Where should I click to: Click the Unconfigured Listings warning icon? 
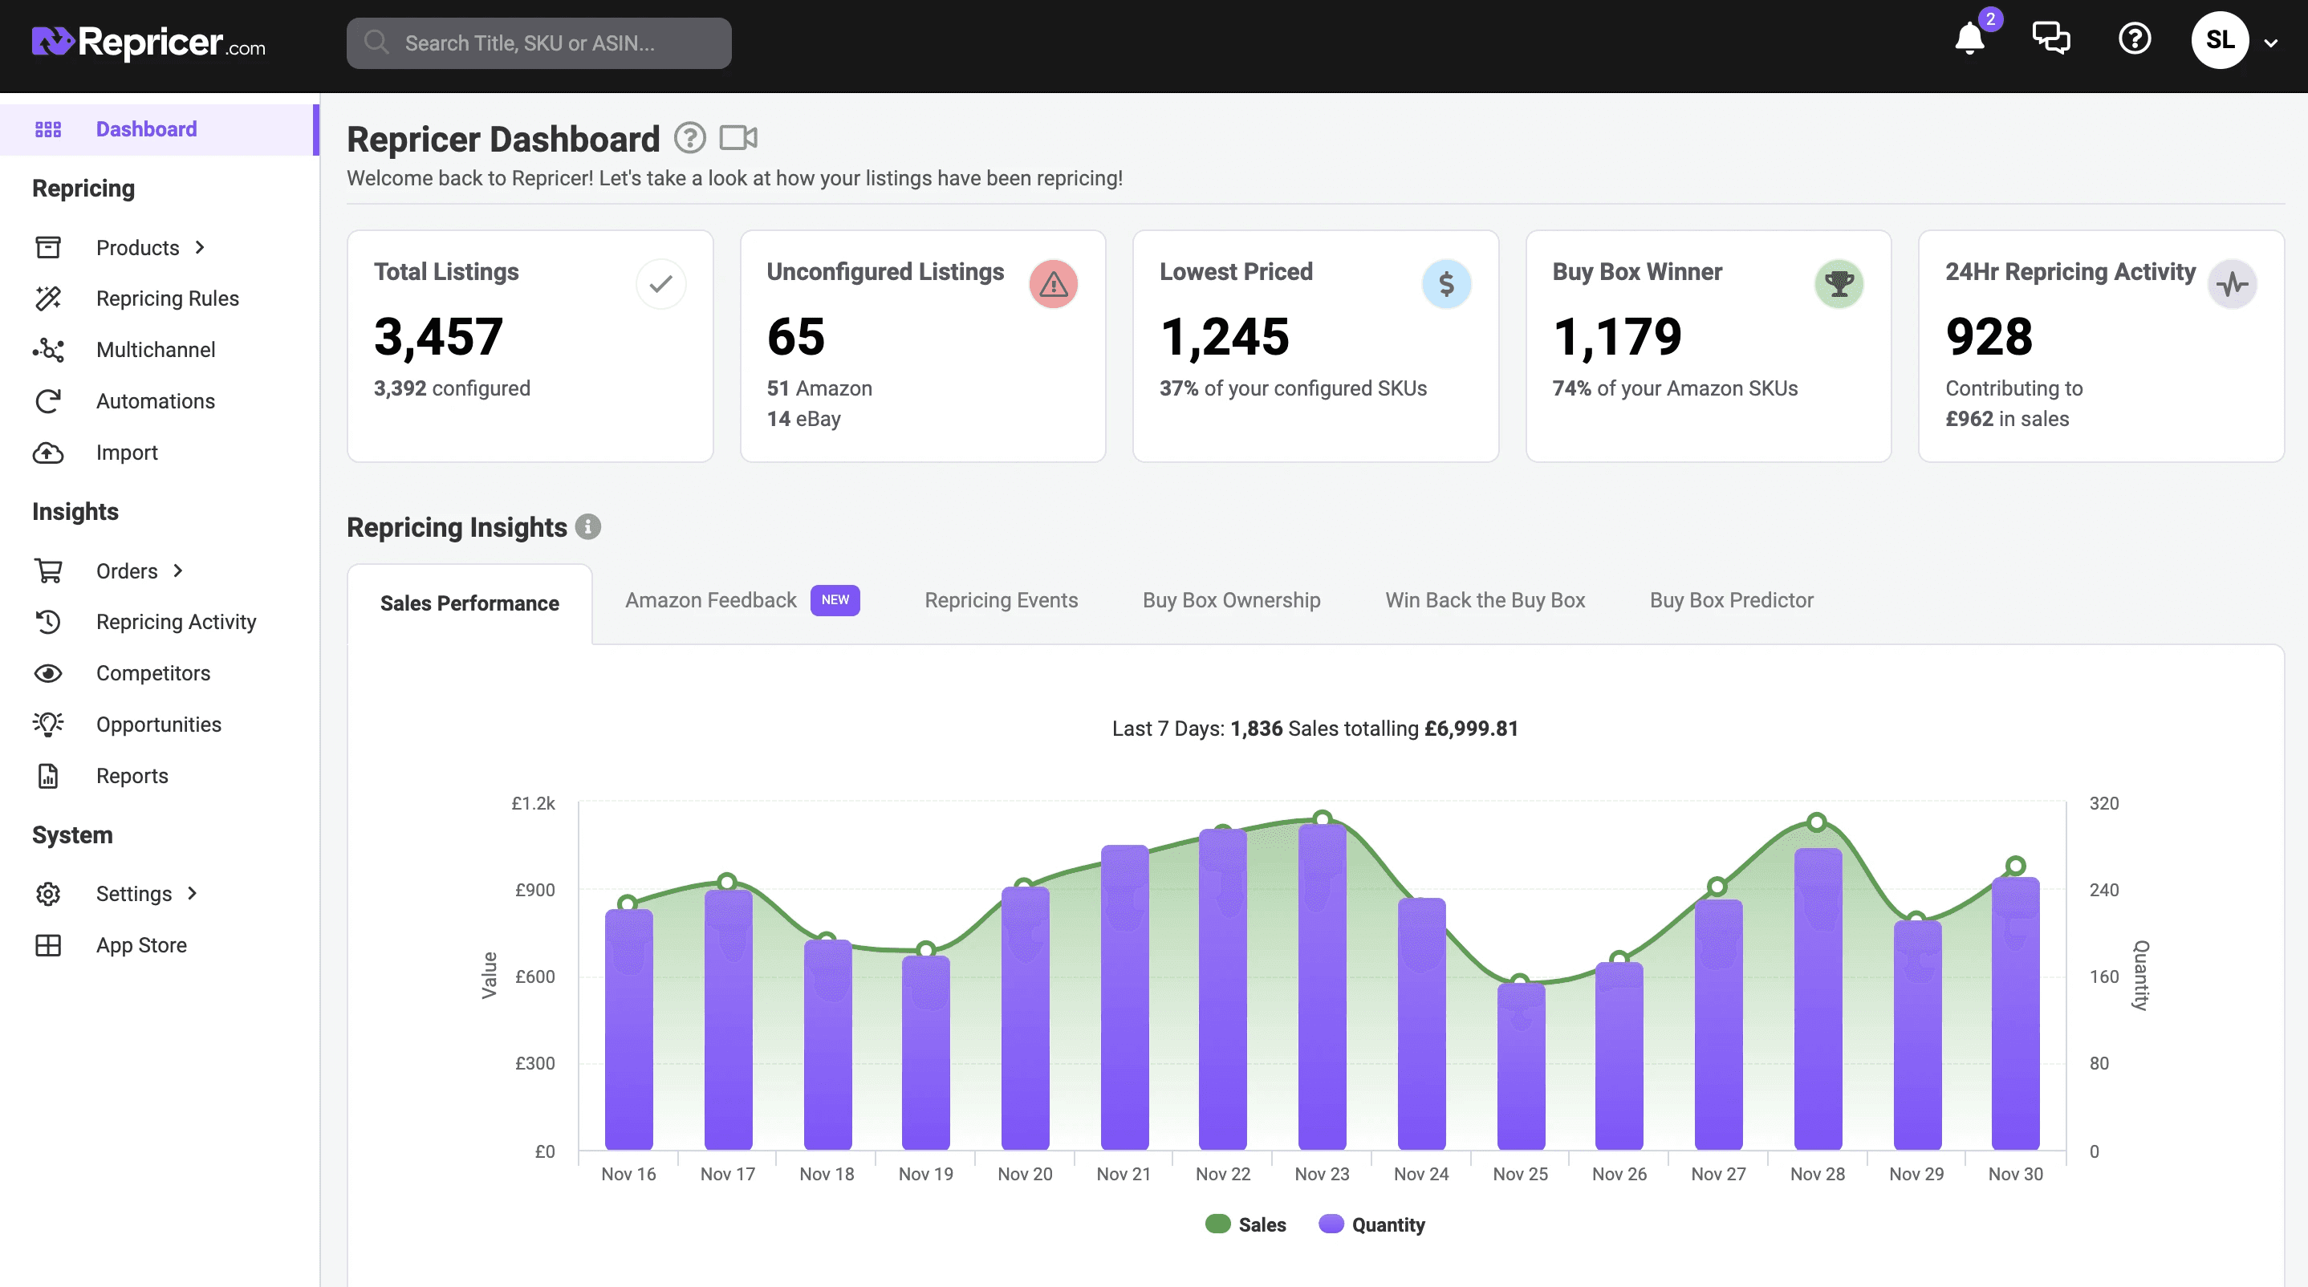point(1054,284)
